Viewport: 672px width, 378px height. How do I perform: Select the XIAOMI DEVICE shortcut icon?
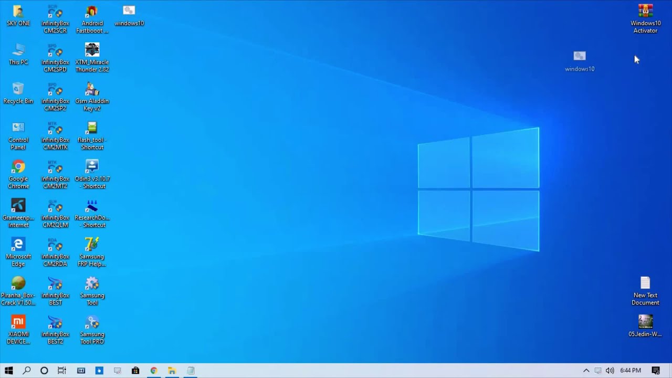tap(18, 330)
